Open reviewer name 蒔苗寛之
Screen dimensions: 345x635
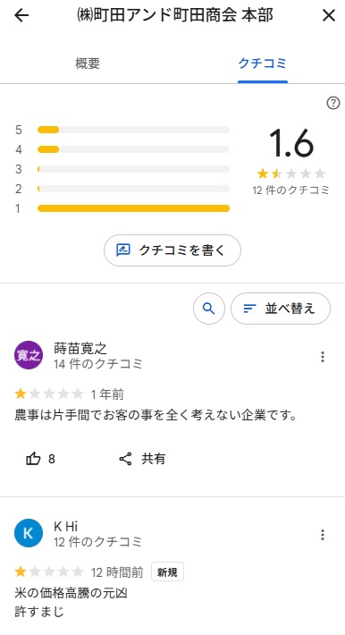pos(80,348)
